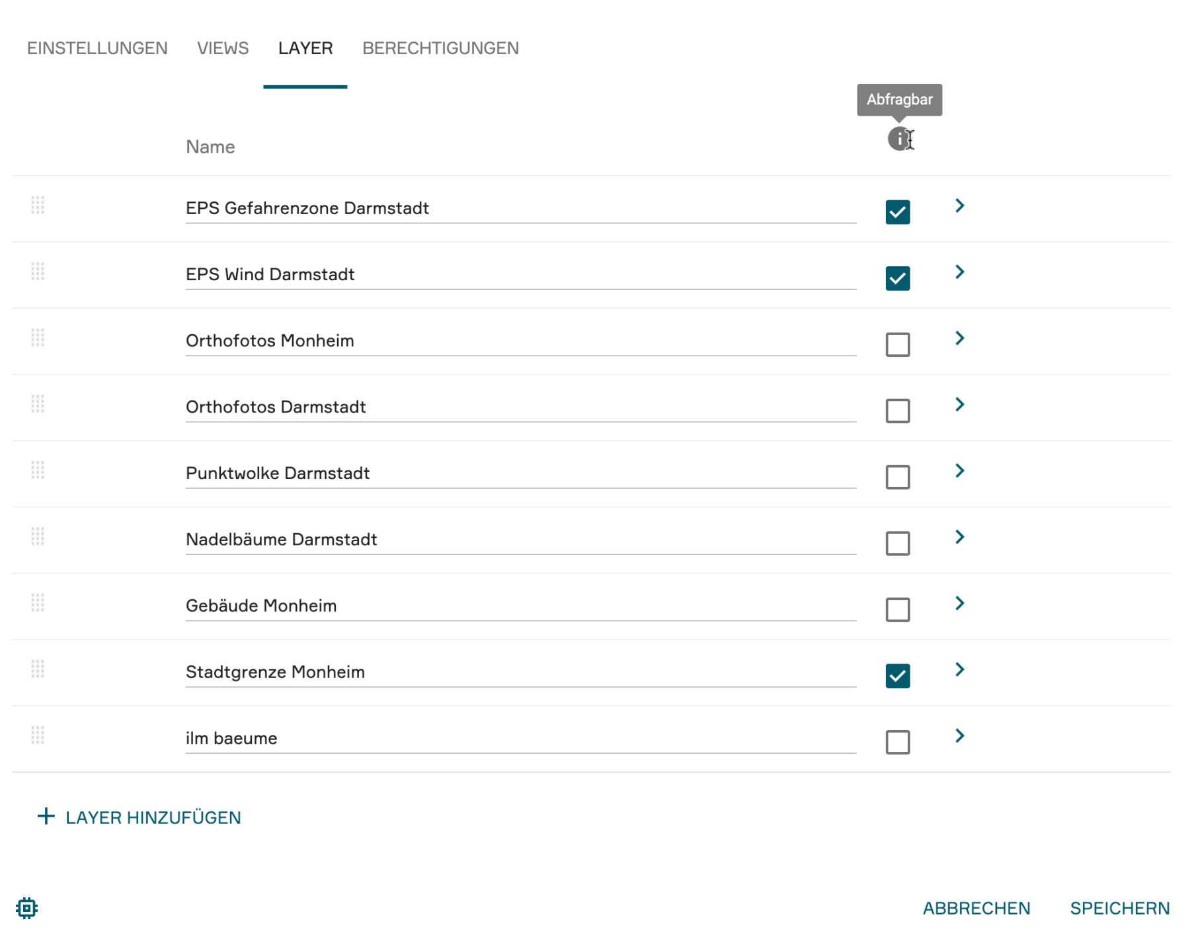
Task: Expand the Nadelbäume Darmstadt layer details
Action: (959, 537)
